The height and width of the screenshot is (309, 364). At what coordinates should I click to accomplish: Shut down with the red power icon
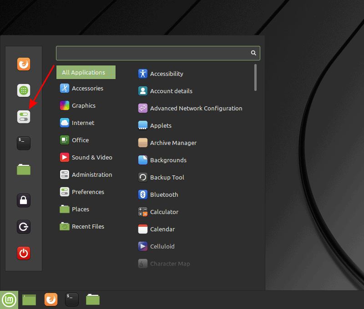[23, 253]
